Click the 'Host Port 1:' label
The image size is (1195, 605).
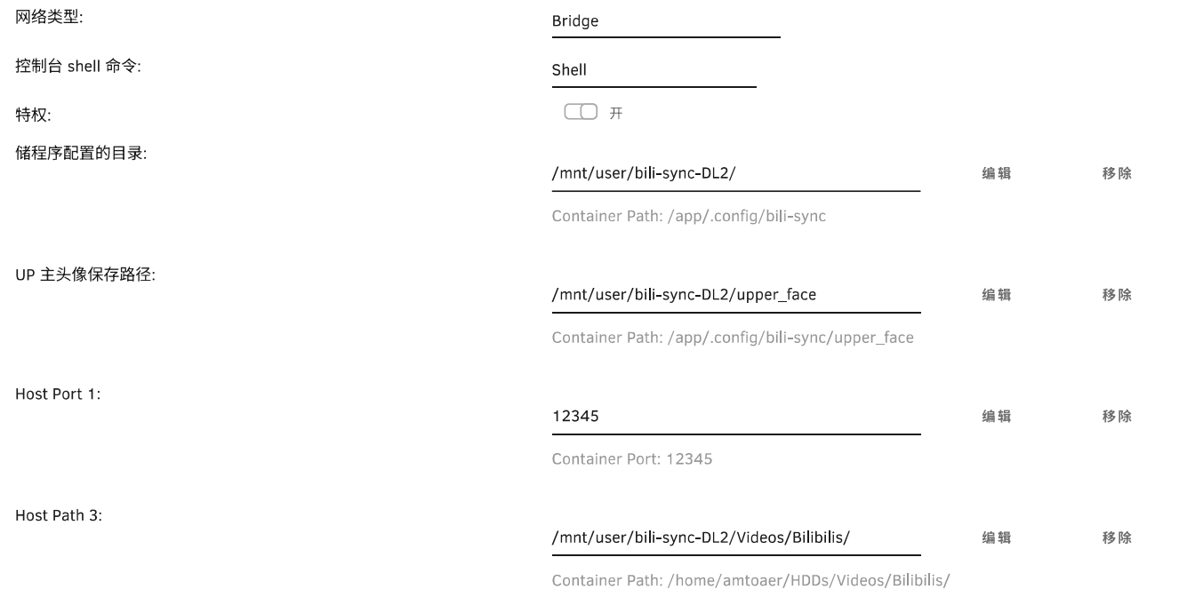click(x=58, y=394)
